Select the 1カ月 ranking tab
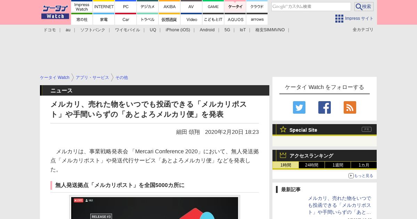 point(364,165)
